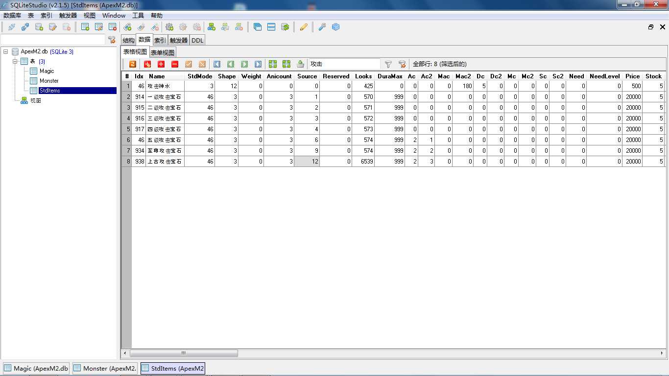Collapse the 表 (3) tables node
The image size is (669, 376).
point(15,61)
